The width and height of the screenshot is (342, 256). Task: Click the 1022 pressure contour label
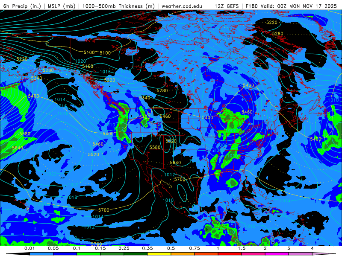click(51, 174)
